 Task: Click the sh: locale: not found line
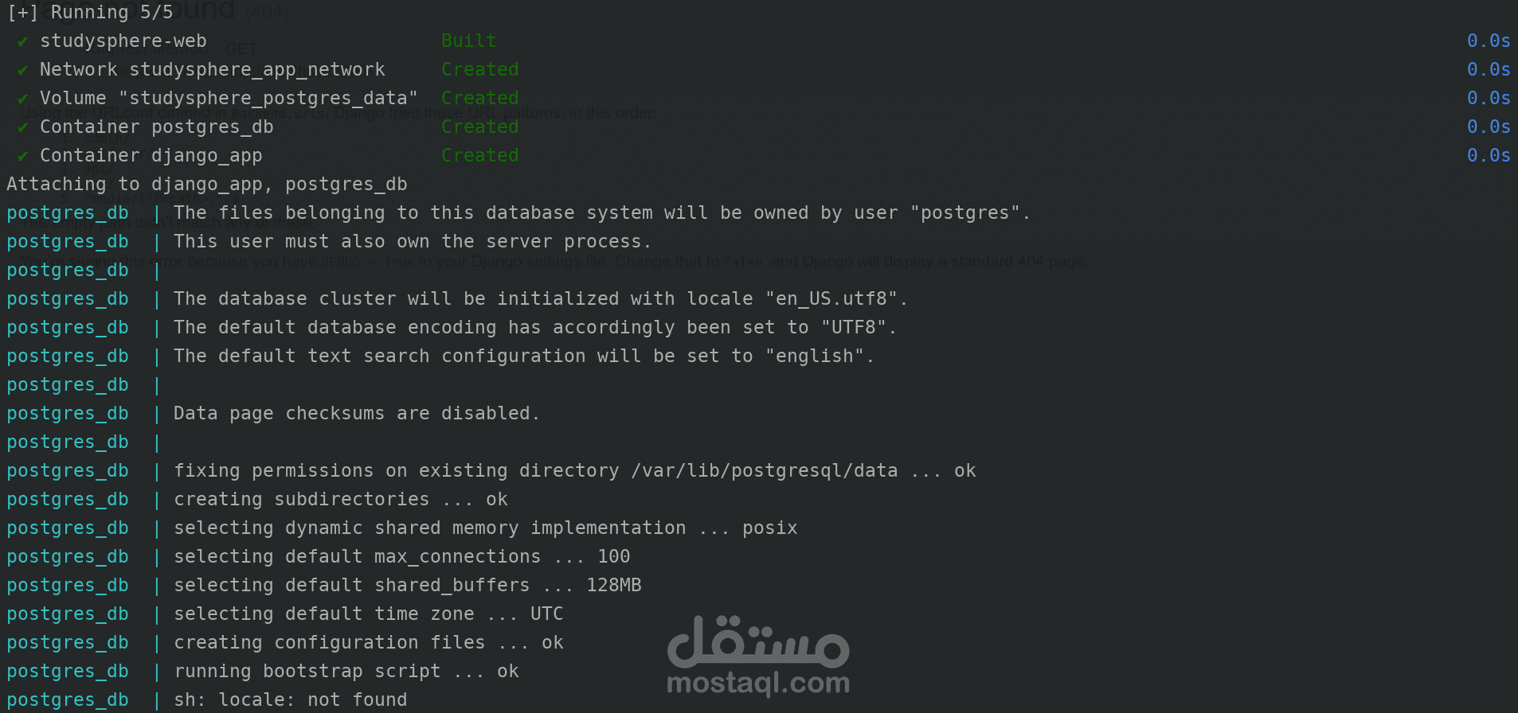(291, 700)
